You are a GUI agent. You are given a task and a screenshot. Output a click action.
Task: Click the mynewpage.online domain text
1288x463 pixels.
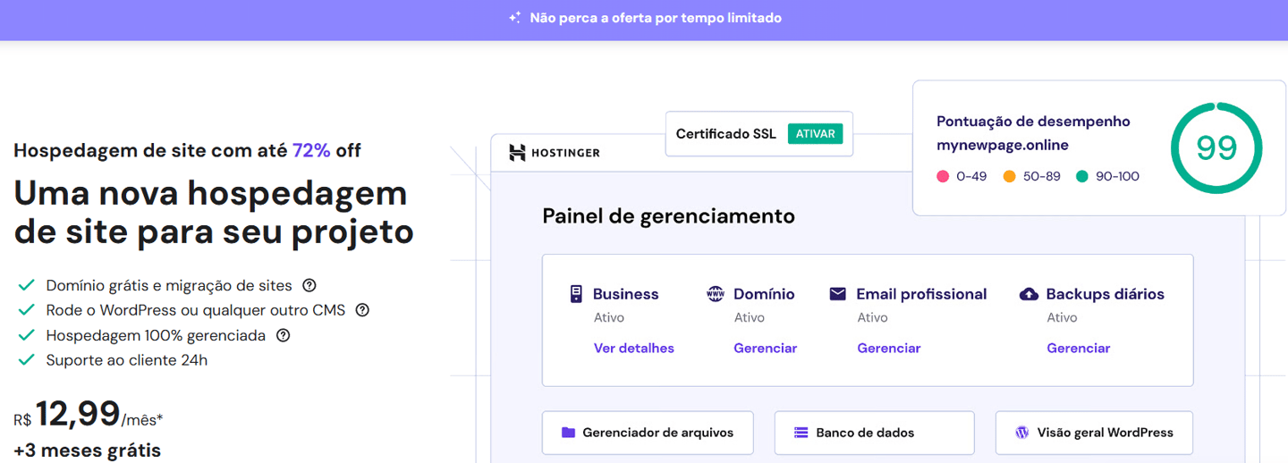click(1003, 145)
